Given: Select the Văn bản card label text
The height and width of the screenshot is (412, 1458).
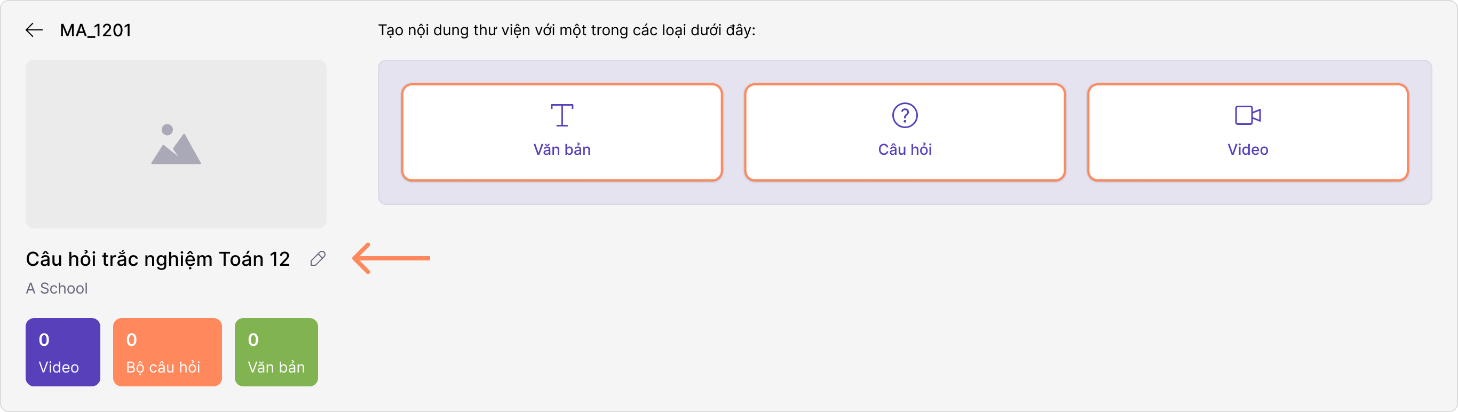Looking at the screenshot, I should click(562, 149).
